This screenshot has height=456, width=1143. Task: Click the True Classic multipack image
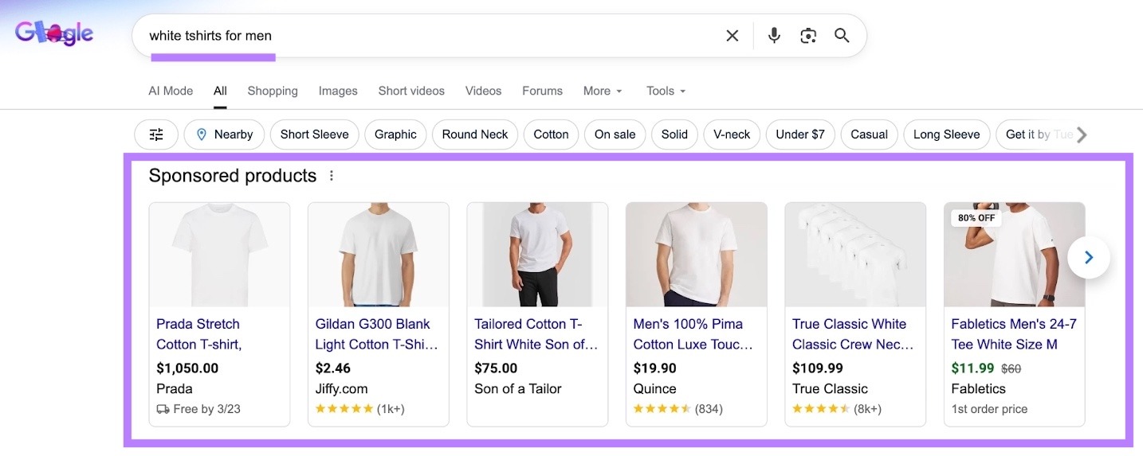pyautogui.click(x=855, y=255)
